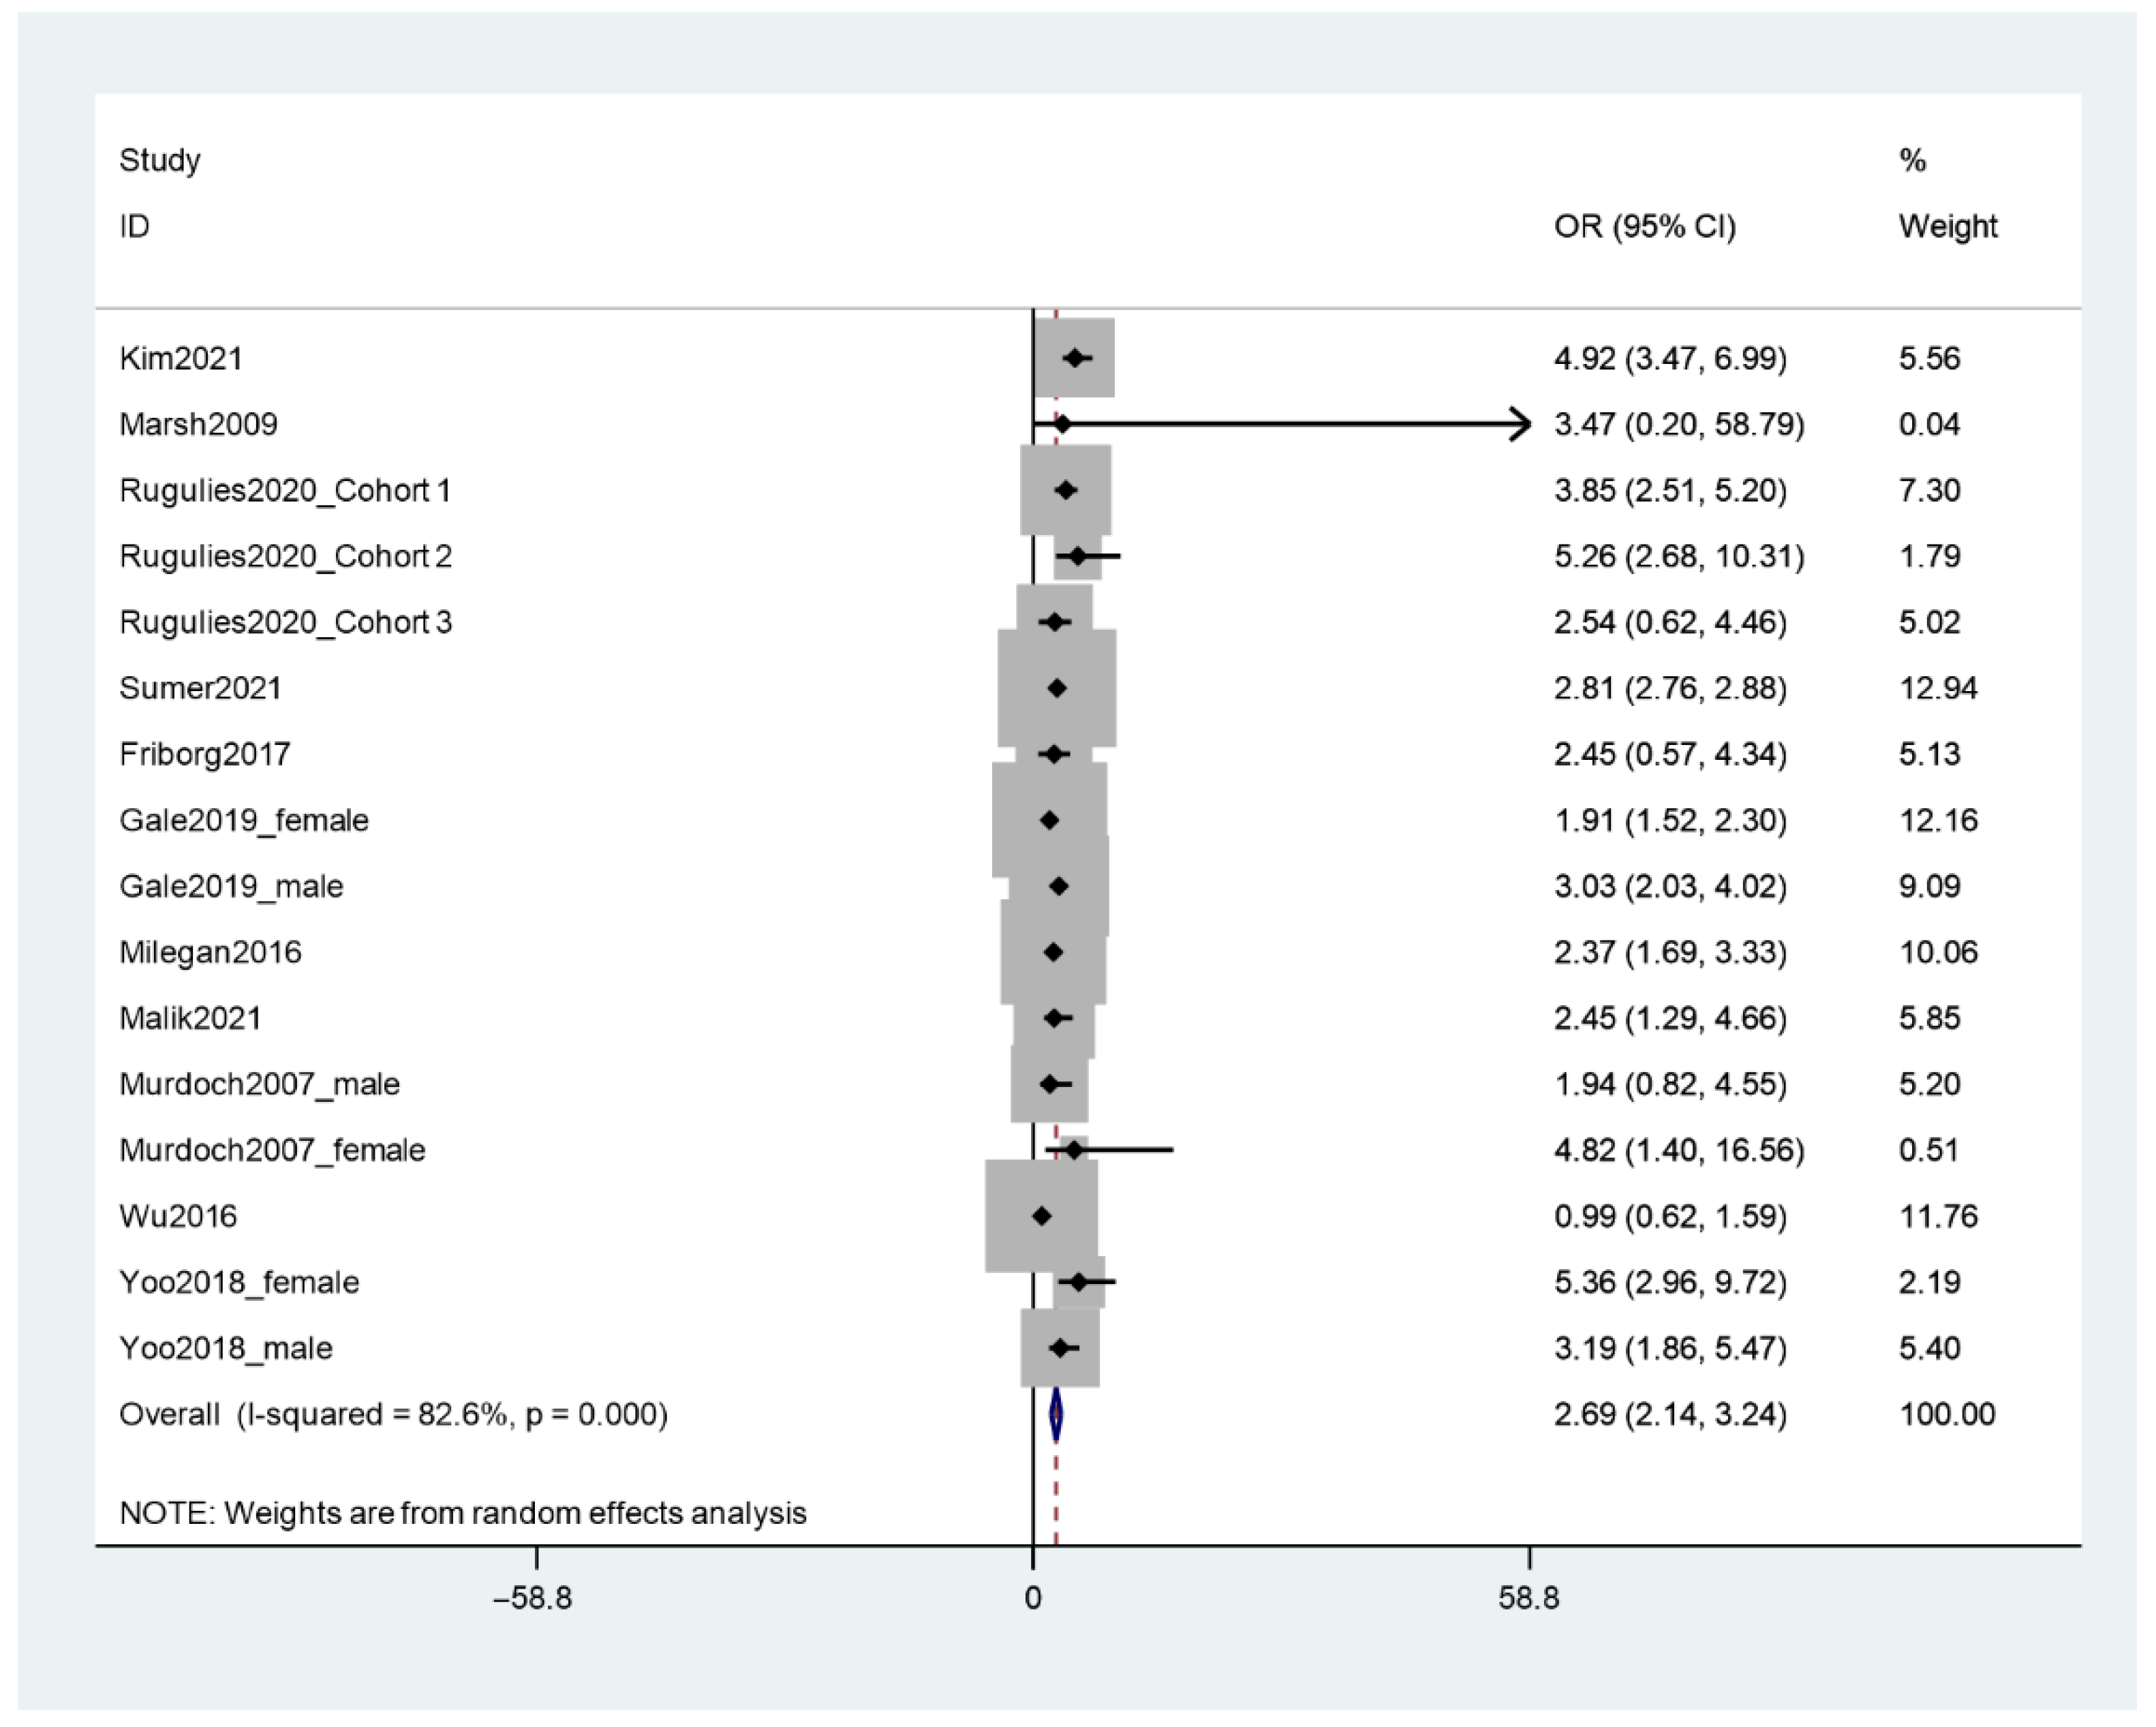Select the Rugulies2020_Cohort 1 study label
The height and width of the screenshot is (1727, 2156).
(x=284, y=490)
